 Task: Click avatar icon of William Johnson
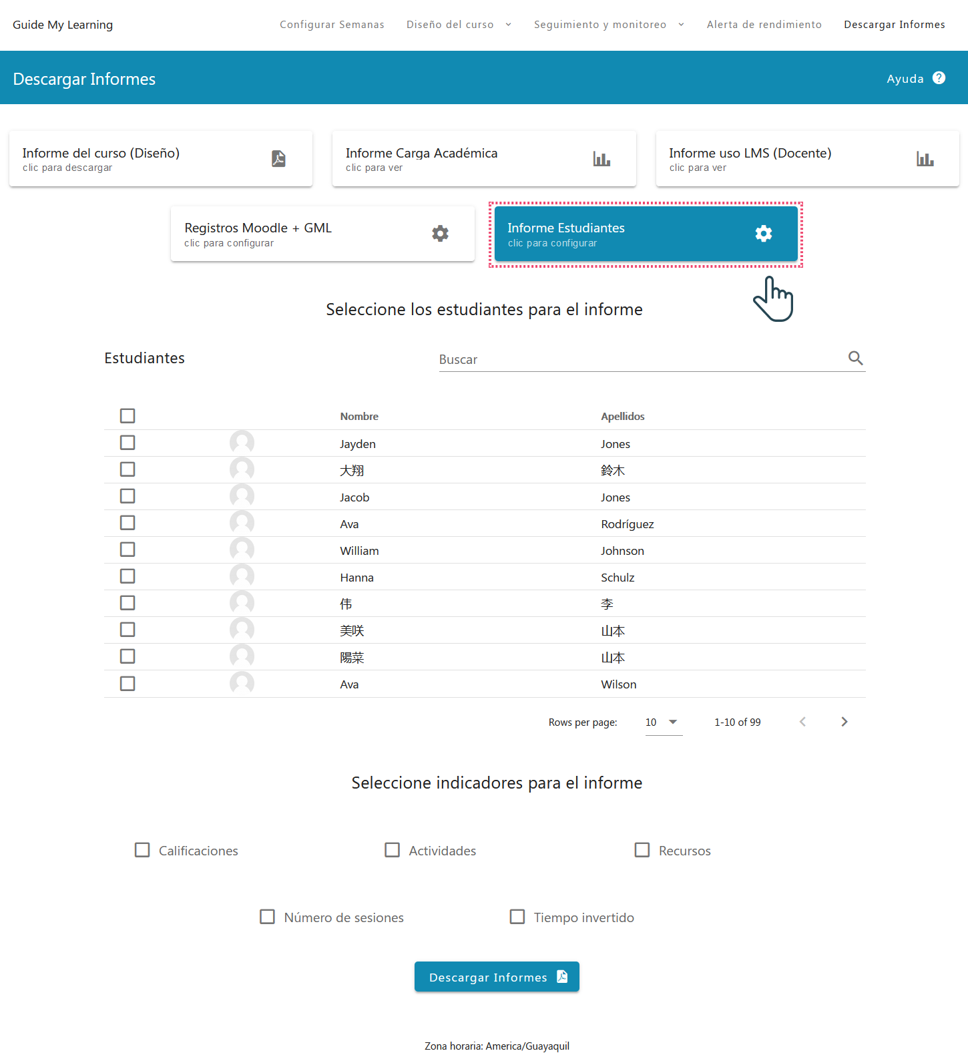point(242,550)
